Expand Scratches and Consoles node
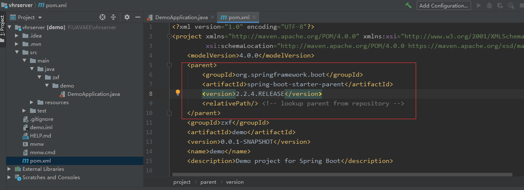The height and width of the screenshot is (190, 524). tap(9, 177)
